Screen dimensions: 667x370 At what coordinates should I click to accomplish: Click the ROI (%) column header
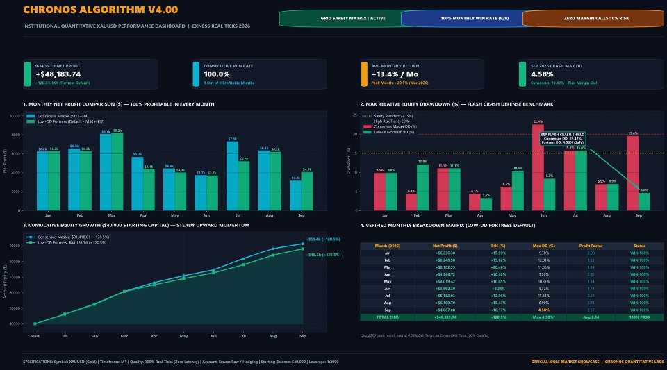point(498,246)
